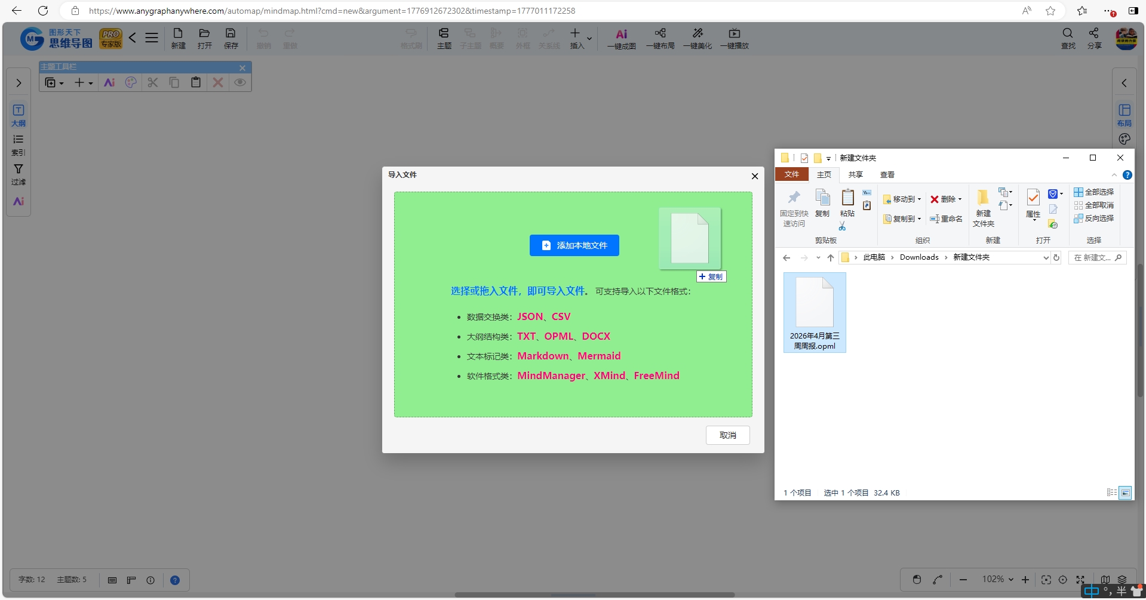The width and height of the screenshot is (1146, 600).
Task: Toggle the layers icon in bottom bar
Action: (1122, 580)
